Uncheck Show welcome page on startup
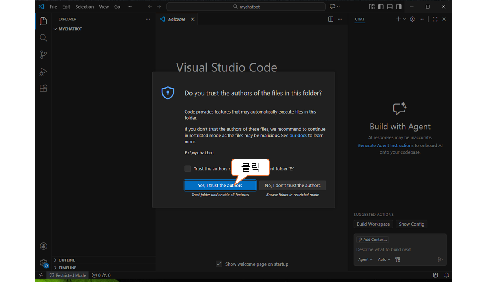 pos(219,264)
